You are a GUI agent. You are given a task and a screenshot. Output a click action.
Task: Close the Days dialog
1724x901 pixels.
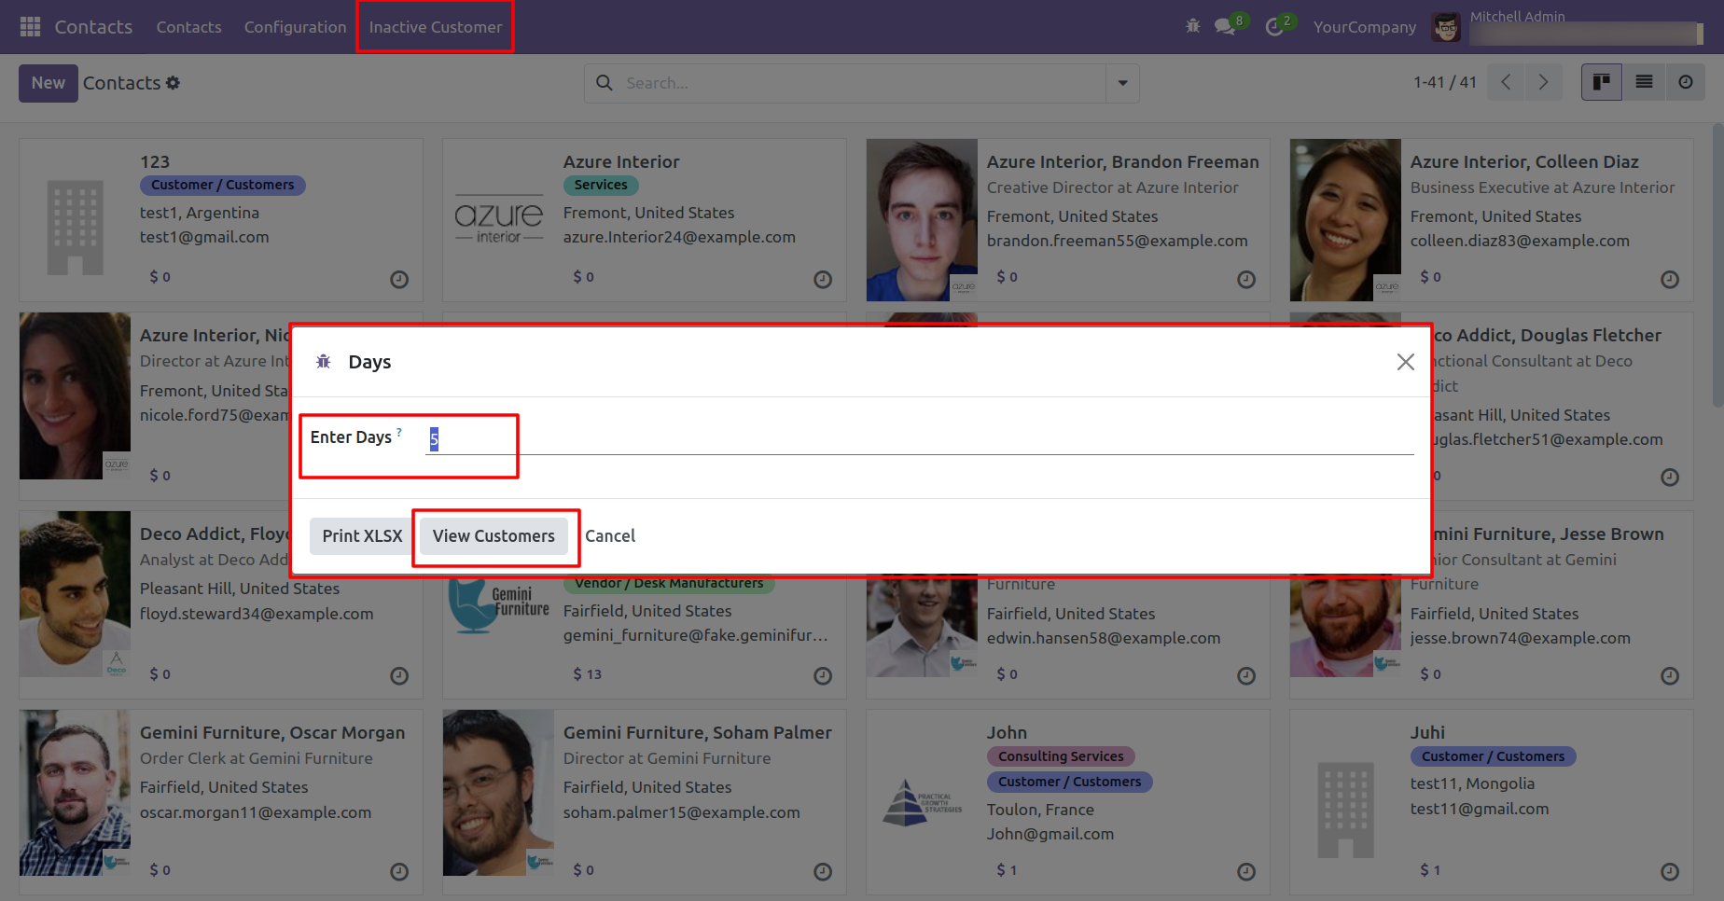[1405, 362]
